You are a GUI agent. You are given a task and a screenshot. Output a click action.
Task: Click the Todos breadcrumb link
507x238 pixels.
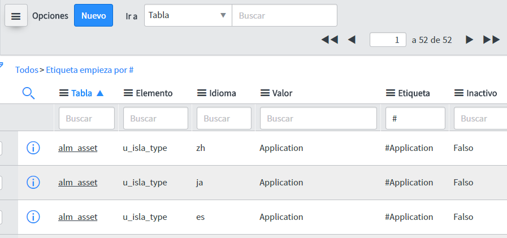(27, 70)
